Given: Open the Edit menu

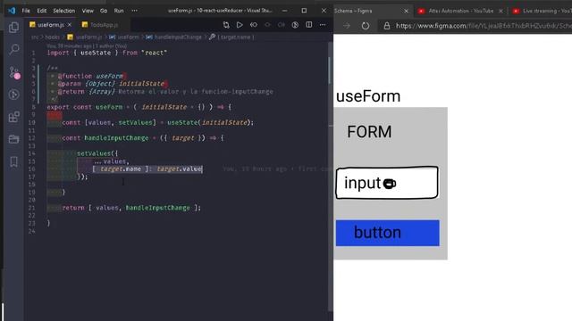Looking at the screenshot, I should click(x=42, y=11).
